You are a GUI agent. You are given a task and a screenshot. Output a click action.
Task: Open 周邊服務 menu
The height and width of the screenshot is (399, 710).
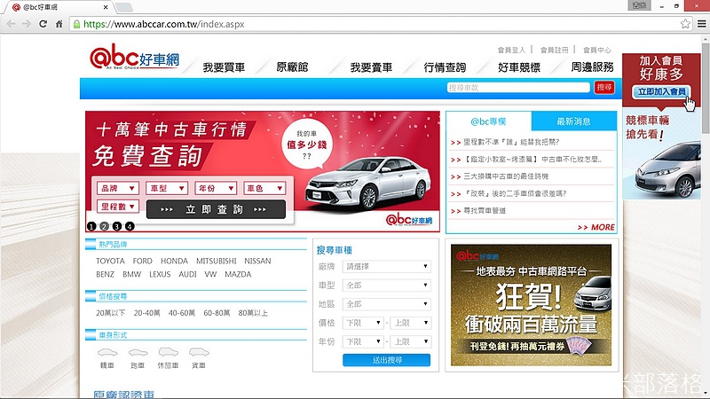click(x=592, y=67)
